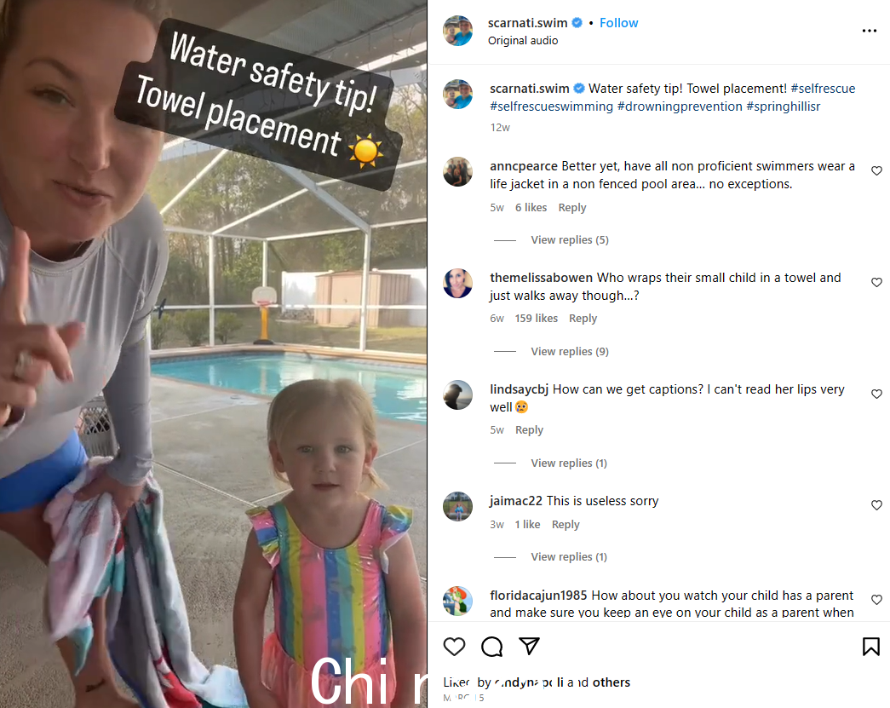Like anncpearce's life jacket comment

[876, 170]
